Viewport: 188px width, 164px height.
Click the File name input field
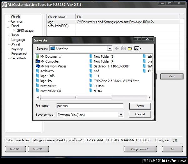(x=90, y=106)
